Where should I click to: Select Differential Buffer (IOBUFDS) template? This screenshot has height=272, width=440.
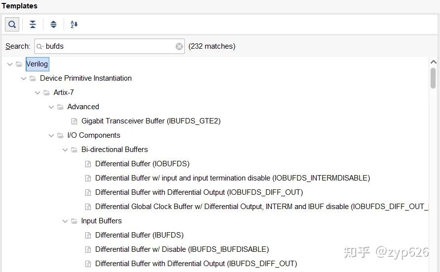(x=142, y=164)
